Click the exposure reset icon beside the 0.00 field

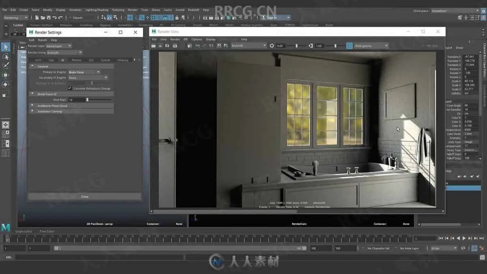click(x=272, y=46)
